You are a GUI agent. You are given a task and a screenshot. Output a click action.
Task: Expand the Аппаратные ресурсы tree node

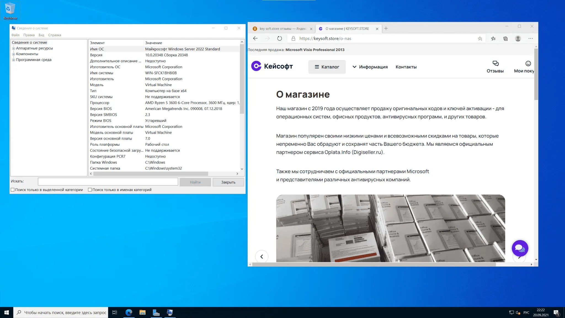14,48
